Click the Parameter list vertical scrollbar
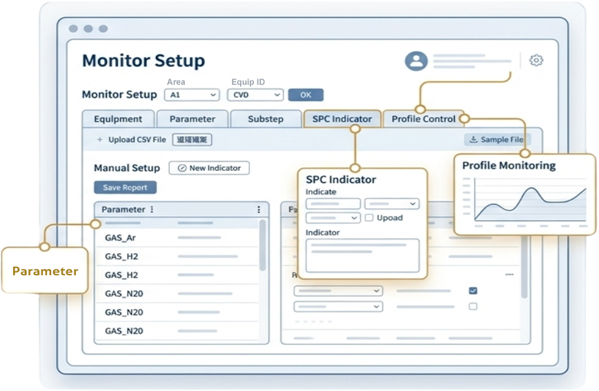Viewport: 599px width, 391px height. click(262, 245)
